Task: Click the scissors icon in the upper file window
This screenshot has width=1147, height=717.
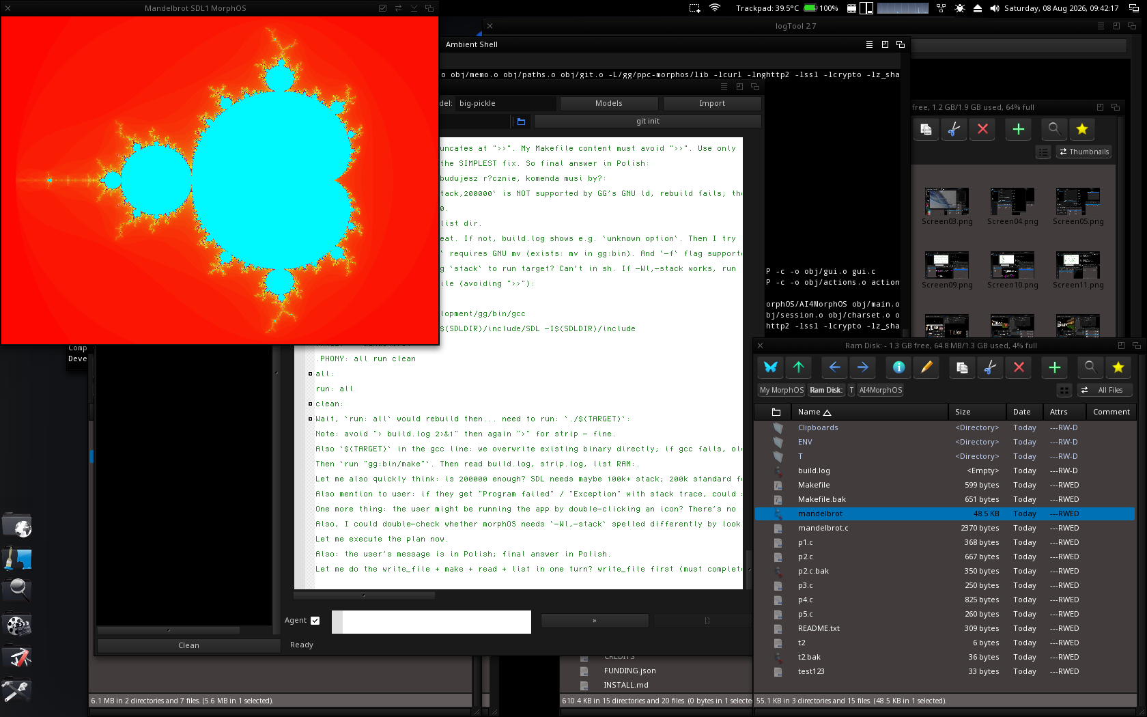Action: (954, 129)
